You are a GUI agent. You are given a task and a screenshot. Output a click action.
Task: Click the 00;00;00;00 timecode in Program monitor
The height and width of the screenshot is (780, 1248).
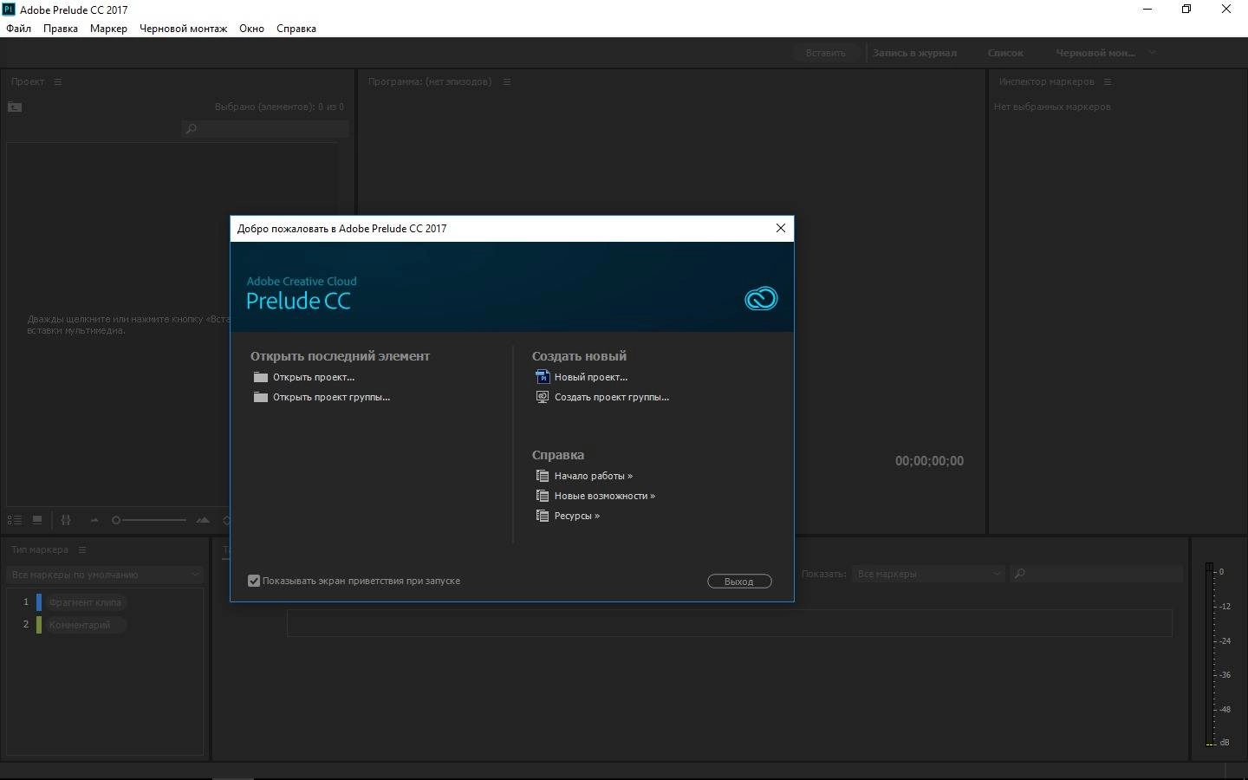pyautogui.click(x=929, y=461)
